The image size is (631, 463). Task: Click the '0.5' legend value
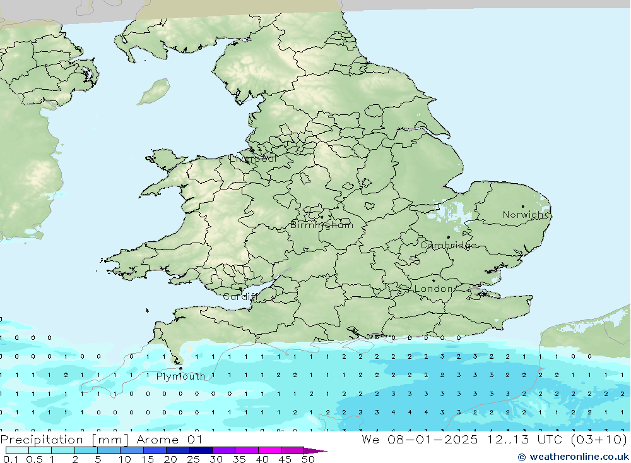pos(34,459)
